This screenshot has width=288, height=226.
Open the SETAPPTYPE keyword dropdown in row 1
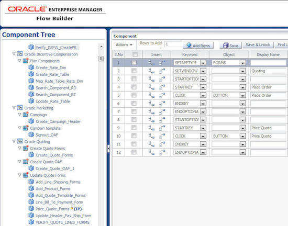point(203,63)
